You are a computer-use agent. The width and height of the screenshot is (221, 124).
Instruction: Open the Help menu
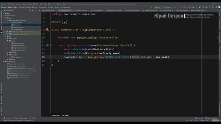pos(65,4)
